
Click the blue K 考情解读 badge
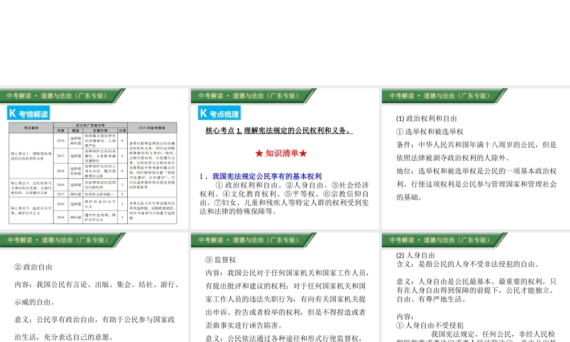28,113
